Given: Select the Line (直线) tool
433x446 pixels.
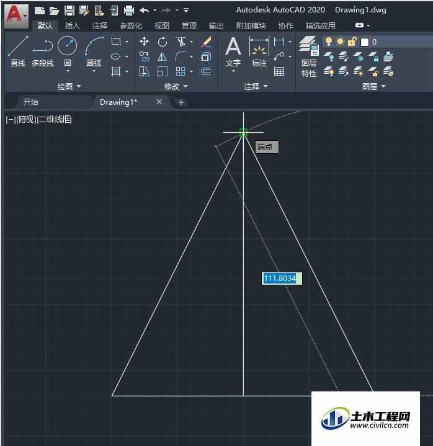Looking at the screenshot, I should pos(18,51).
